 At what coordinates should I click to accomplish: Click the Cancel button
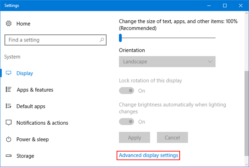[172, 137]
